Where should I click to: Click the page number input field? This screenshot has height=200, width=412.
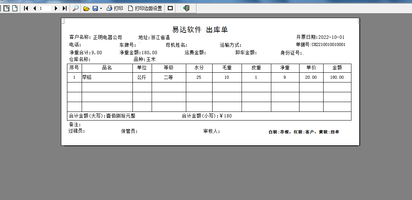[45, 8]
